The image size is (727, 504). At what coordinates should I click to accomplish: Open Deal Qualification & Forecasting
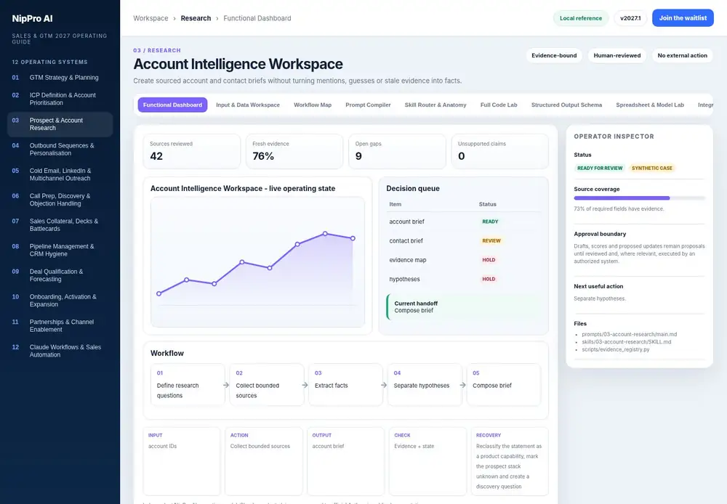(x=60, y=275)
